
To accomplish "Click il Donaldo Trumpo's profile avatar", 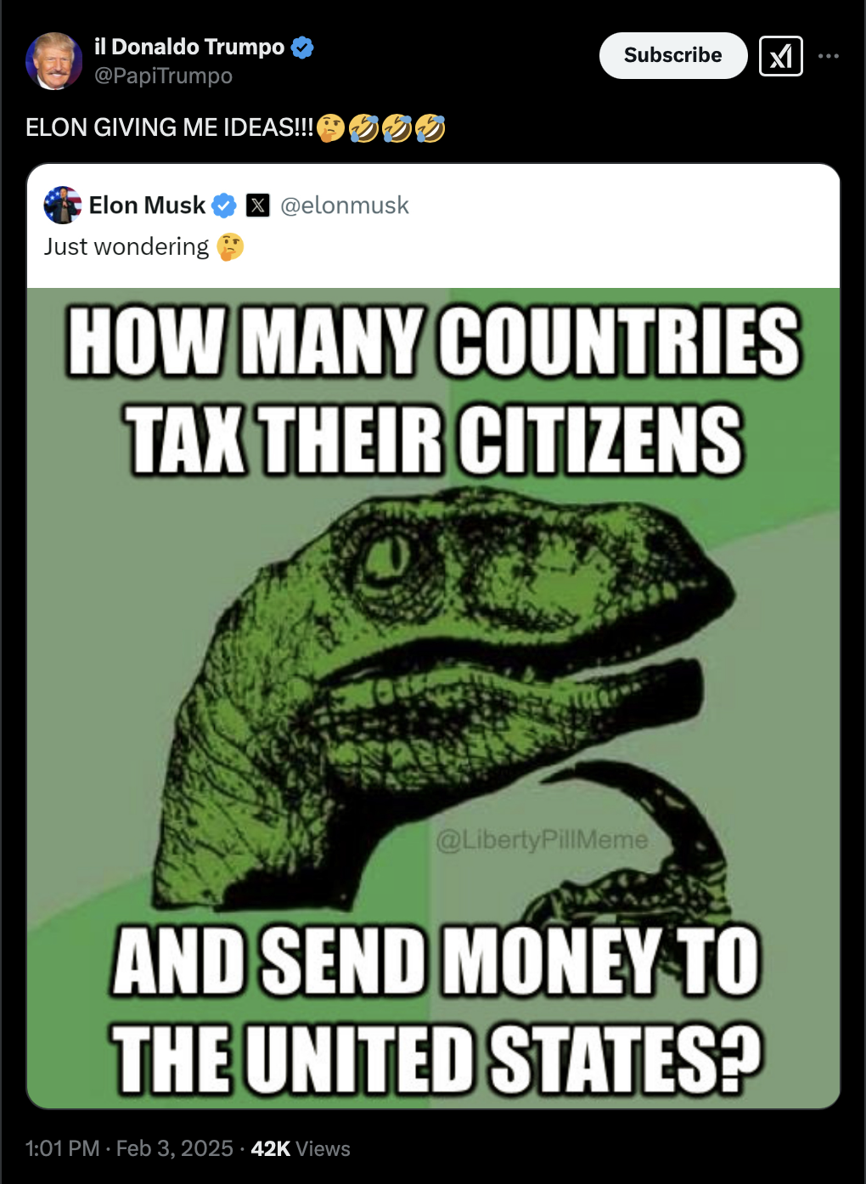I will point(53,60).
